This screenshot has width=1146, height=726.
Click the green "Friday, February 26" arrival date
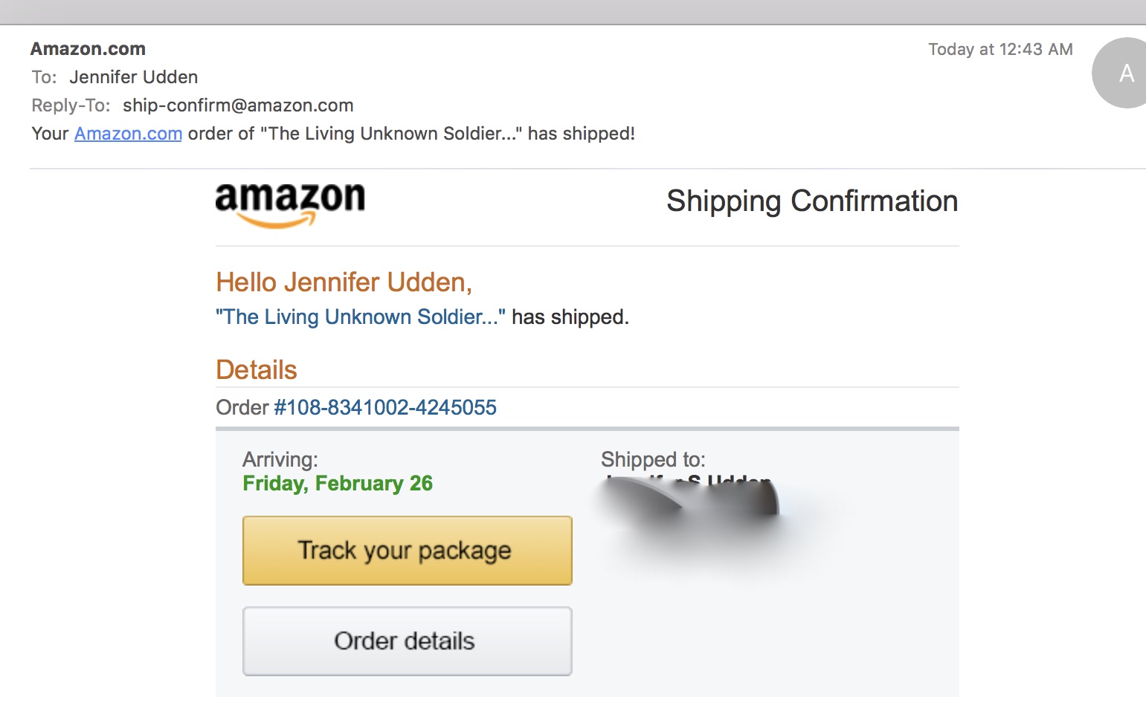pos(338,484)
